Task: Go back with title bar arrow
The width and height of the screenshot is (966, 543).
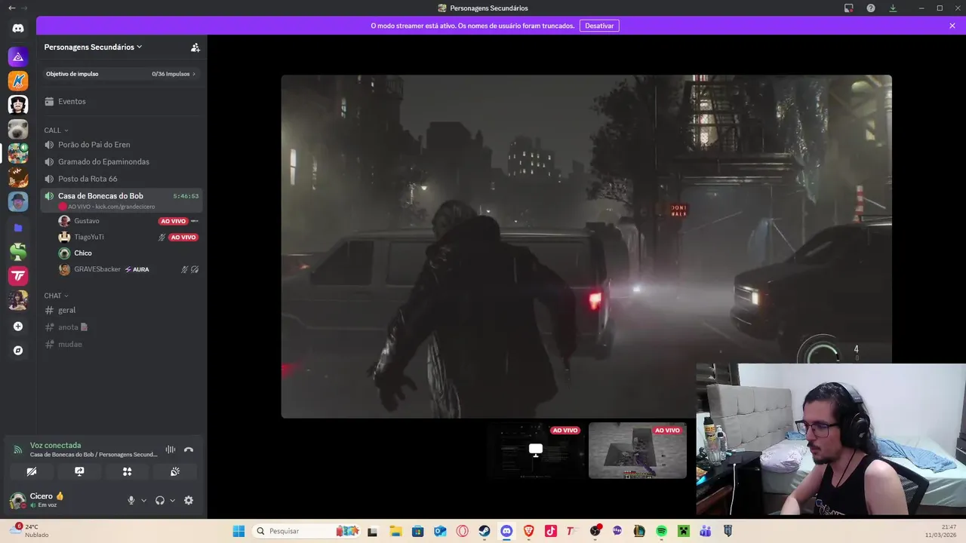Action: click(x=11, y=8)
